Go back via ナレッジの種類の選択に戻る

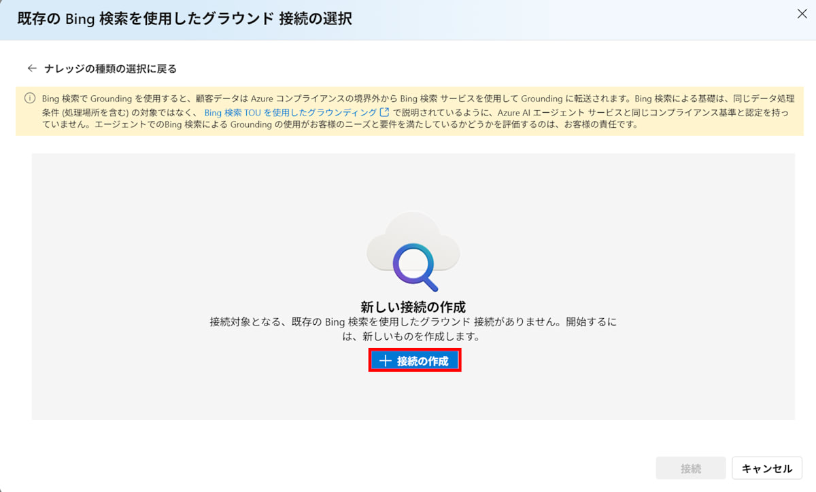click(x=102, y=69)
